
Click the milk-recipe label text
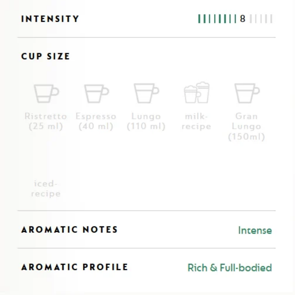tap(196, 121)
